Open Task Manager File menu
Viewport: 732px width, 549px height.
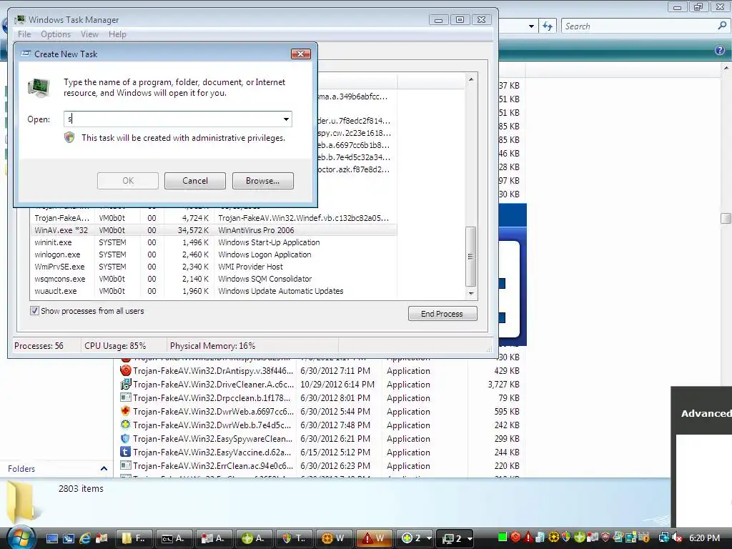tap(24, 34)
